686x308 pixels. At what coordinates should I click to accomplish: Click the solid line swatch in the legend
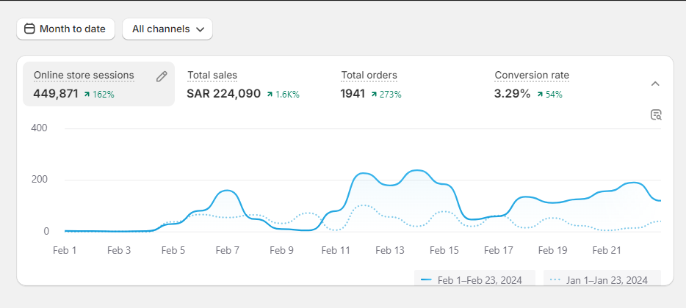tap(426, 280)
